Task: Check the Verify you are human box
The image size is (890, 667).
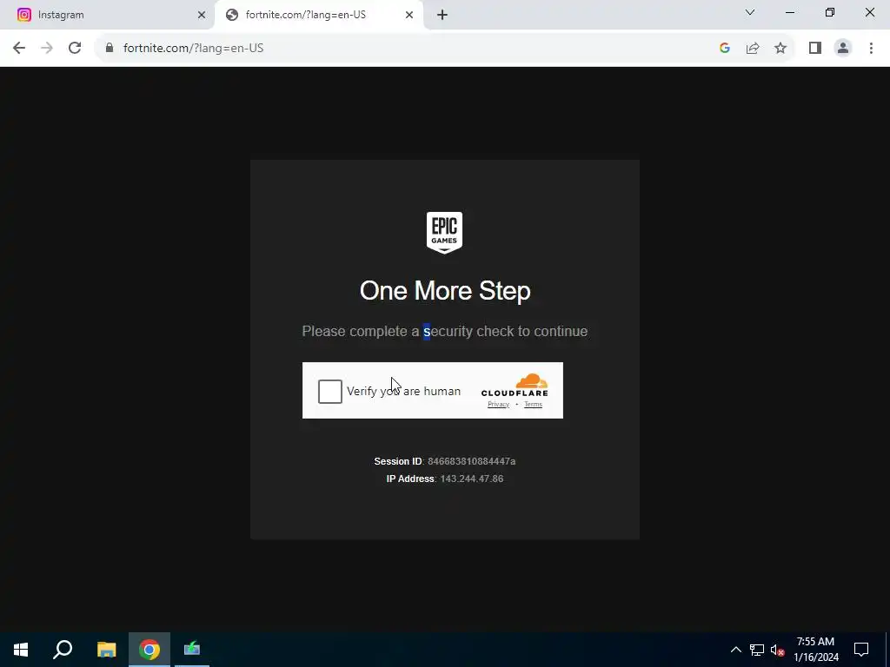Action: pyautogui.click(x=329, y=392)
